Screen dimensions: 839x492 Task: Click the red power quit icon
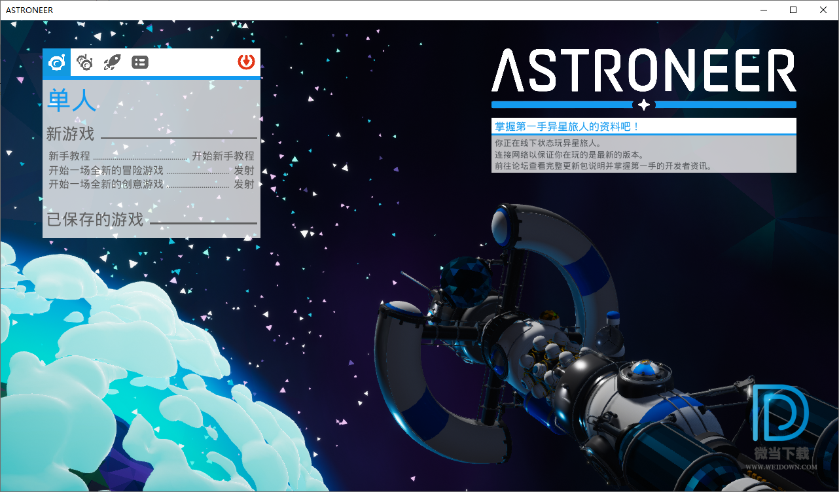tap(246, 62)
